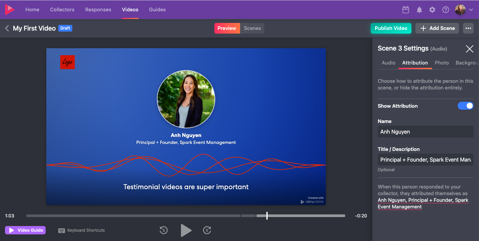This screenshot has height=241, width=479.
Task: Go back using the left chevron
Action: tap(7, 28)
